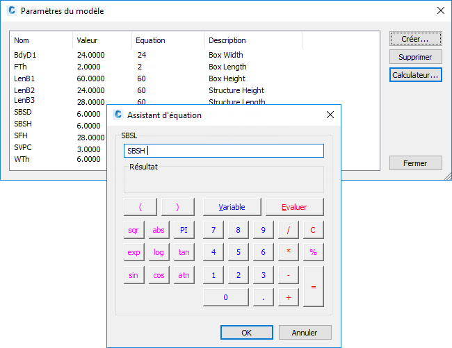Insert the open parenthesis
Screen dimensions: 452x348
click(x=140, y=207)
